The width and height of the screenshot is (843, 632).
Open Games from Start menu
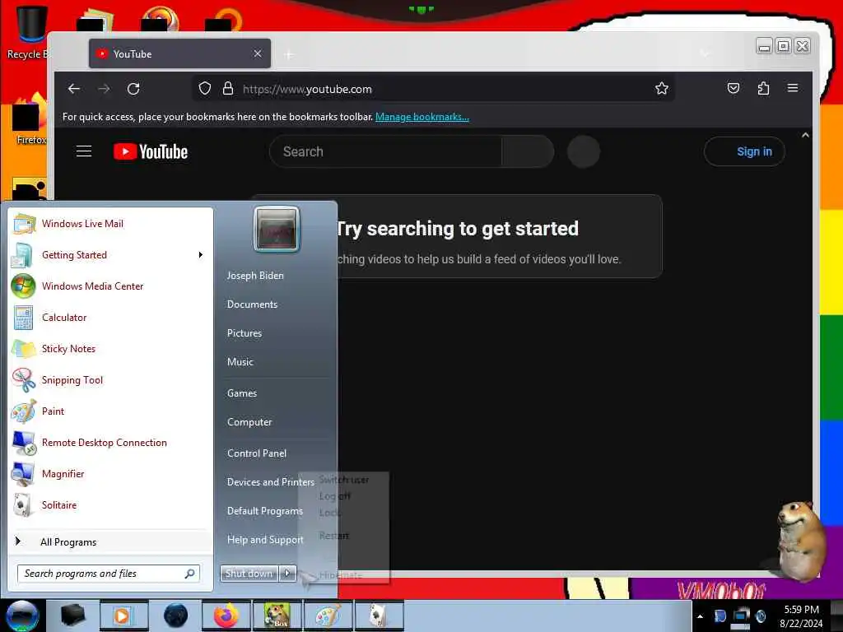pyautogui.click(x=242, y=393)
